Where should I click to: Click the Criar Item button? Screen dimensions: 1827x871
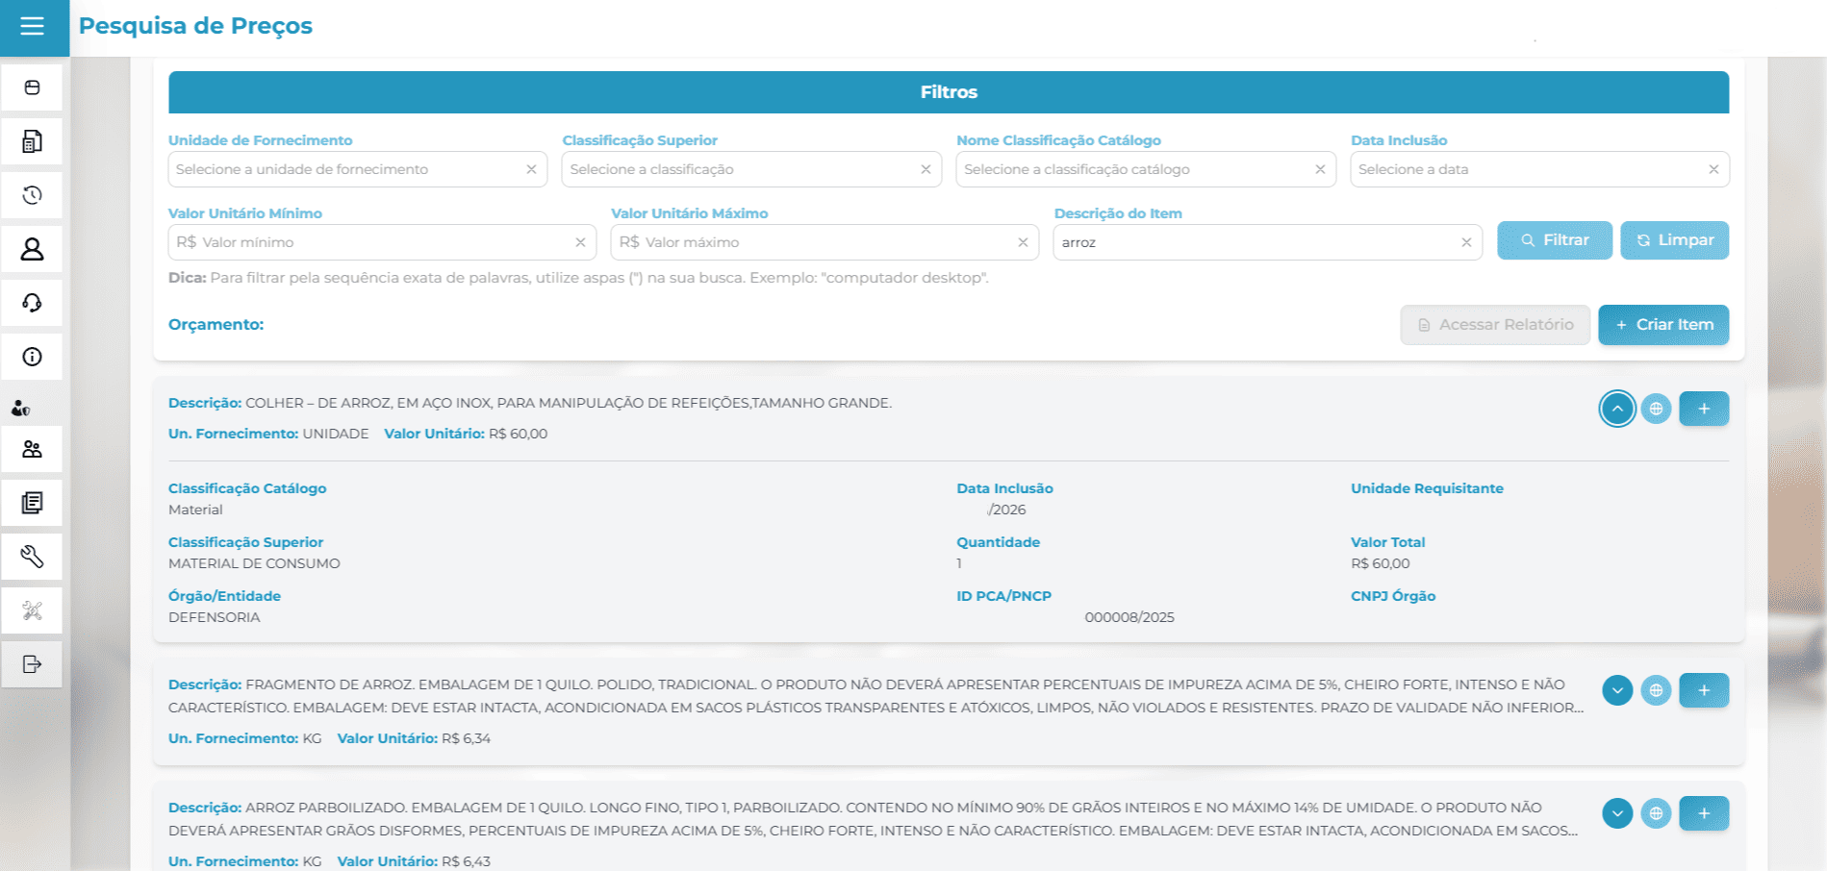[x=1662, y=325]
